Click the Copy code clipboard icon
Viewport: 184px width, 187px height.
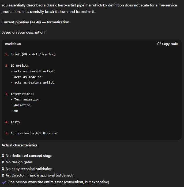pyautogui.click(x=159, y=44)
